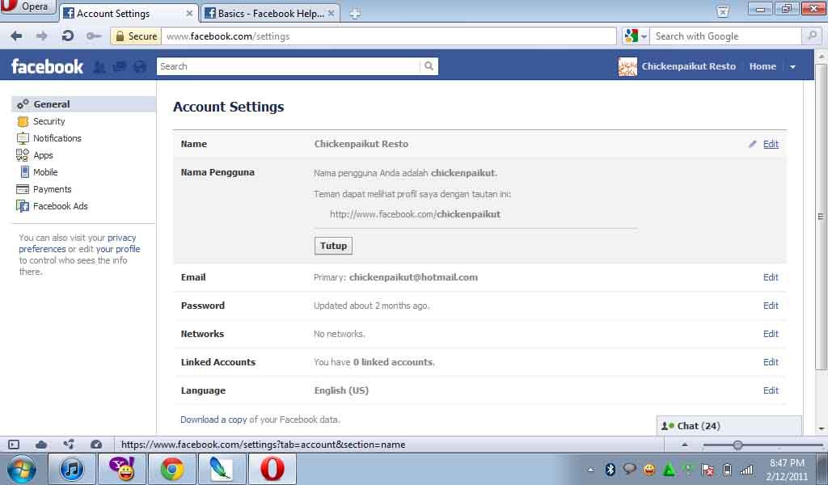Go to Facebook Home link

(763, 66)
